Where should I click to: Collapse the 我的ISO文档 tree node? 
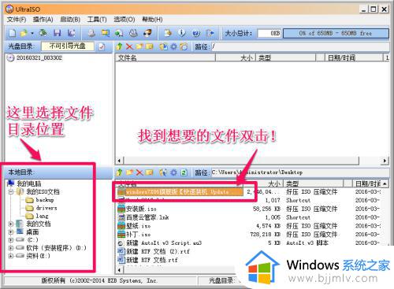[x=11, y=191]
